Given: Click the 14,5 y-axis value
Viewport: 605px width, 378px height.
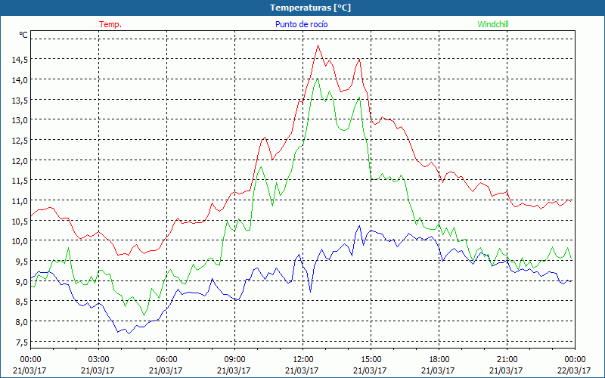Looking at the screenshot, I should click(x=20, y=60).
